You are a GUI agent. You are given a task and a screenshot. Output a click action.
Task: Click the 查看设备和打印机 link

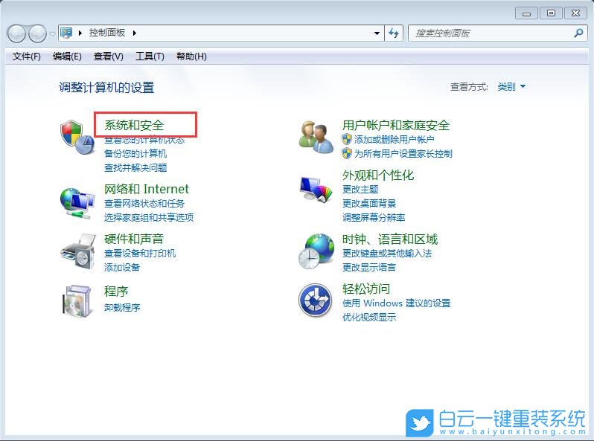pyautogui.click(x=140, y=253)
